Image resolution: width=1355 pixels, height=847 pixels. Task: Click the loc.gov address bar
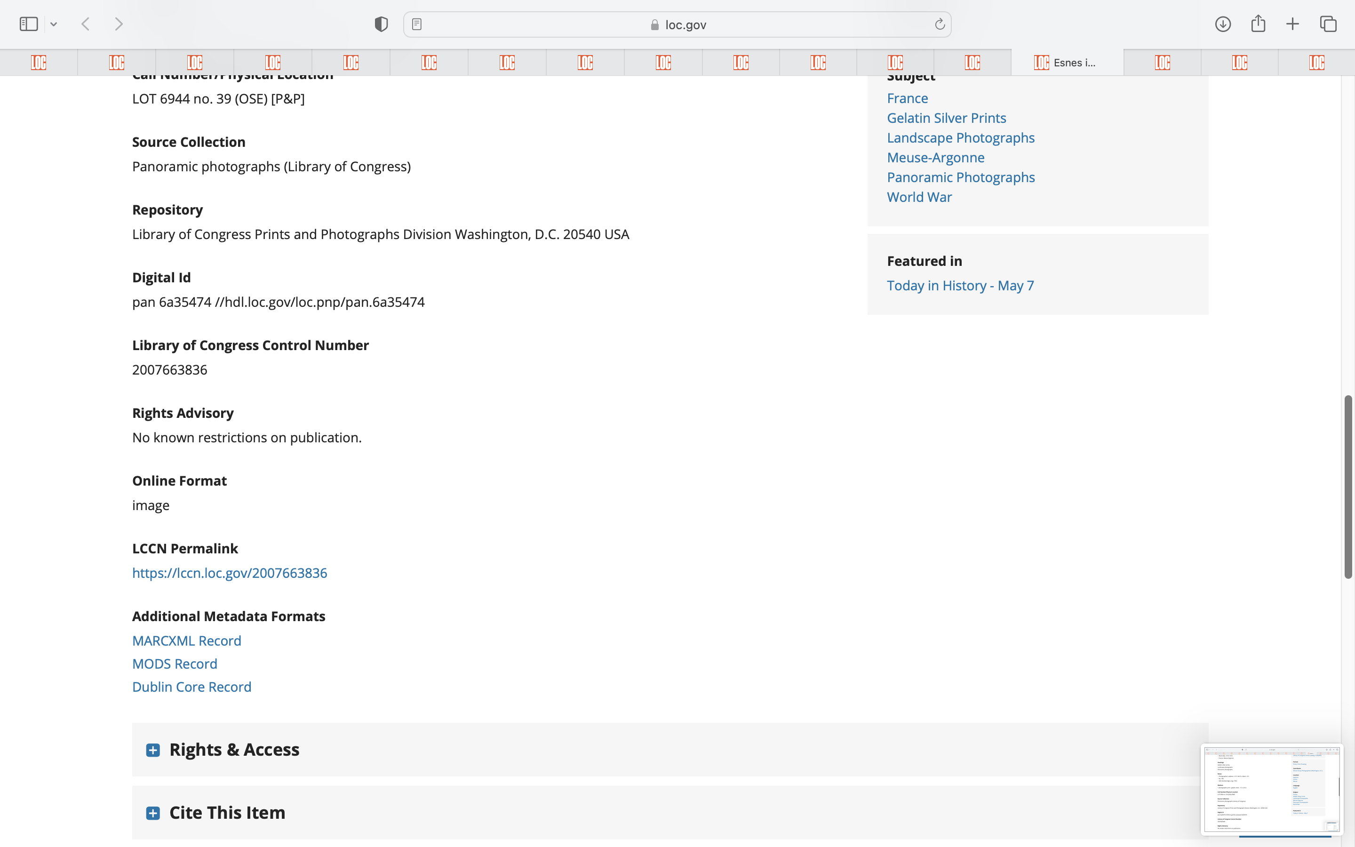[x=677, y=24]
